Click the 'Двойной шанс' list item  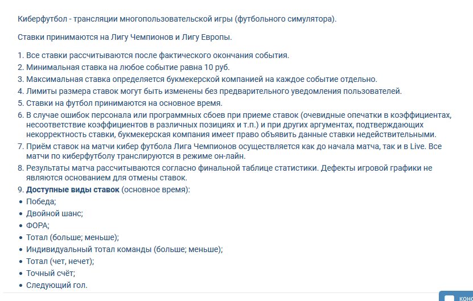click(55, 213)
